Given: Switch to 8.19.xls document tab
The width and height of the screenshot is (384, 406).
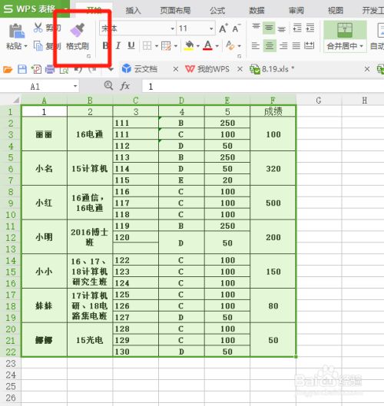Looking at the screenshot, I should (272, 69).
